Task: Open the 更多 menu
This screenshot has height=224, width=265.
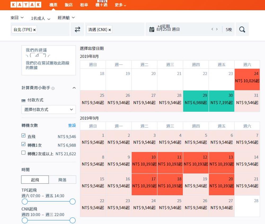Action: (120, 5)
